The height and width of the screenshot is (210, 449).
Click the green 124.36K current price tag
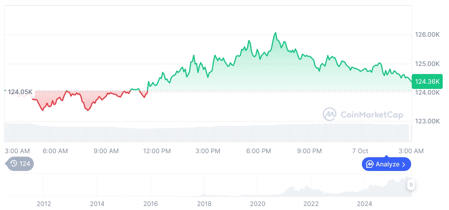[x=427, y=81]
